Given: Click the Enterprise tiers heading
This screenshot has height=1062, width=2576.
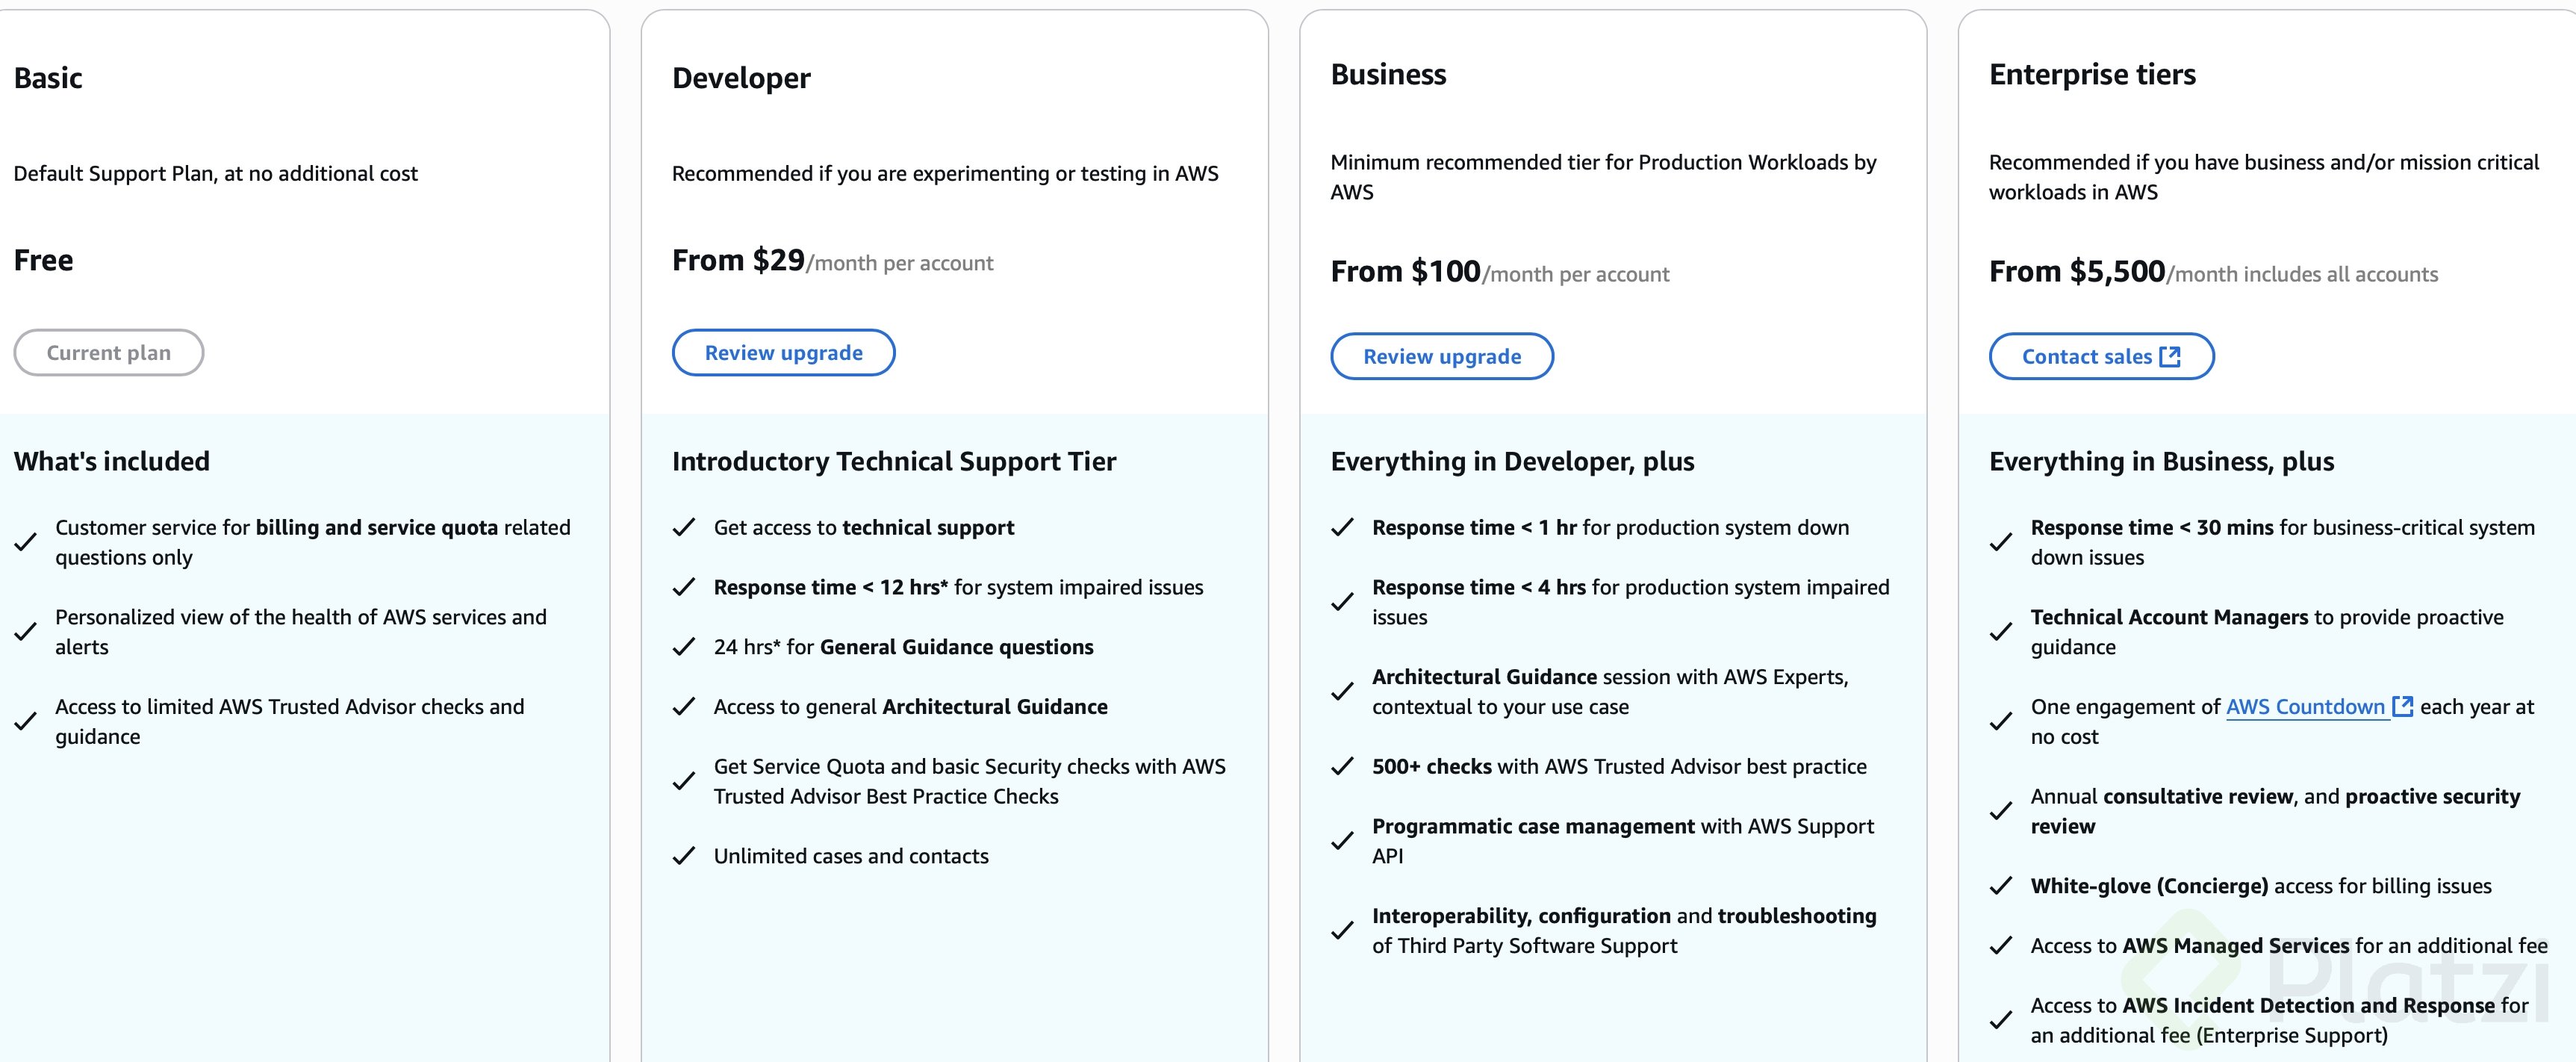Looking at the screenshot, I should click(x=2092, y=75).
